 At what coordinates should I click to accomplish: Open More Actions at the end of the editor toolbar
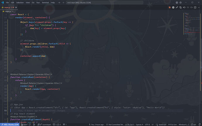pos(199,8)
